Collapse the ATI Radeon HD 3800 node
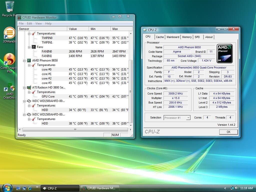256x192 pixels. pos(24,88)
